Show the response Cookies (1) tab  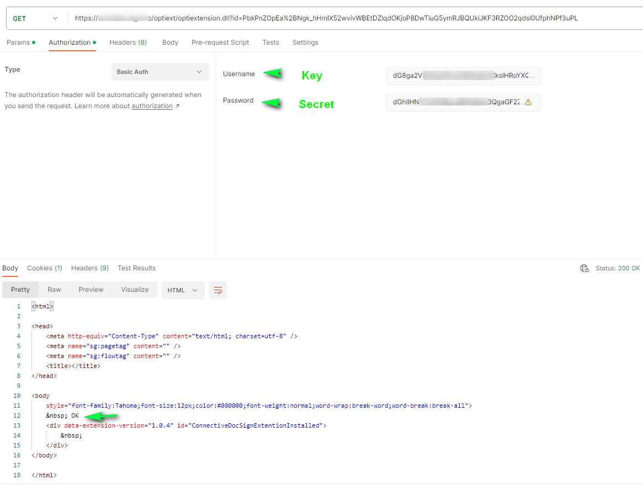[45, 268]
